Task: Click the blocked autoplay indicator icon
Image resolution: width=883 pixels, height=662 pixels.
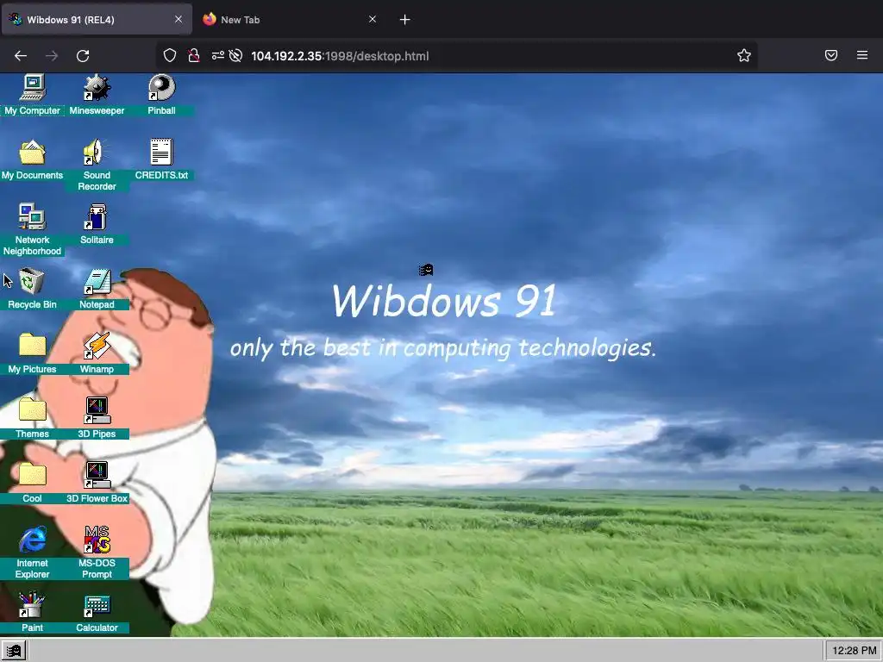Action: point(236,55)
